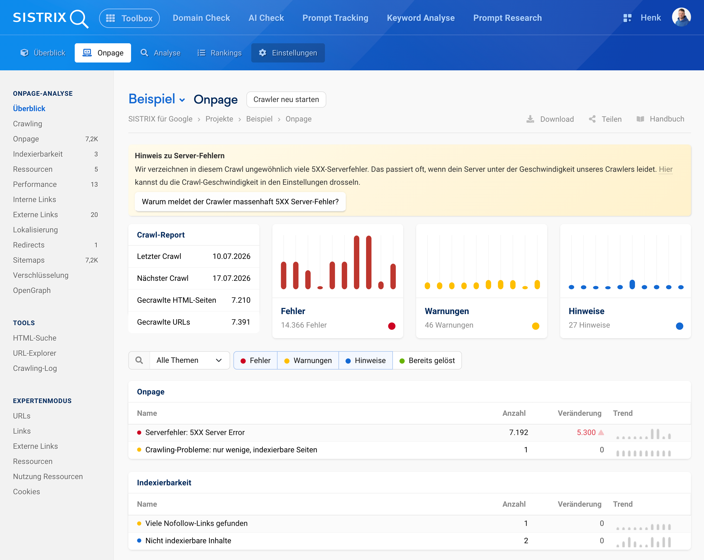This screenshot has width=704, height=560.
Task: Open AI Check in top navigation
Action: tap(266, 18)
